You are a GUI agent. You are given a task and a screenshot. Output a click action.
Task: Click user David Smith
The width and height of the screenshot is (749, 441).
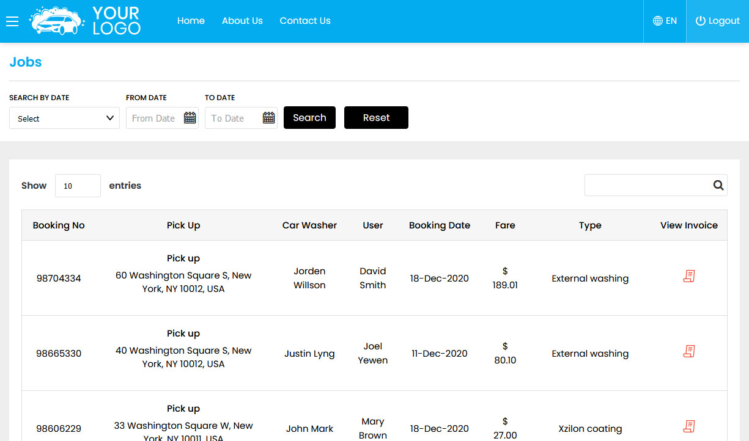[373, 278]
